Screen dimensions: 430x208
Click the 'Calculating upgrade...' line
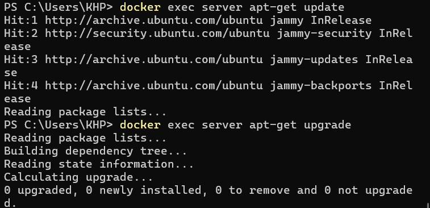point(78,177)
